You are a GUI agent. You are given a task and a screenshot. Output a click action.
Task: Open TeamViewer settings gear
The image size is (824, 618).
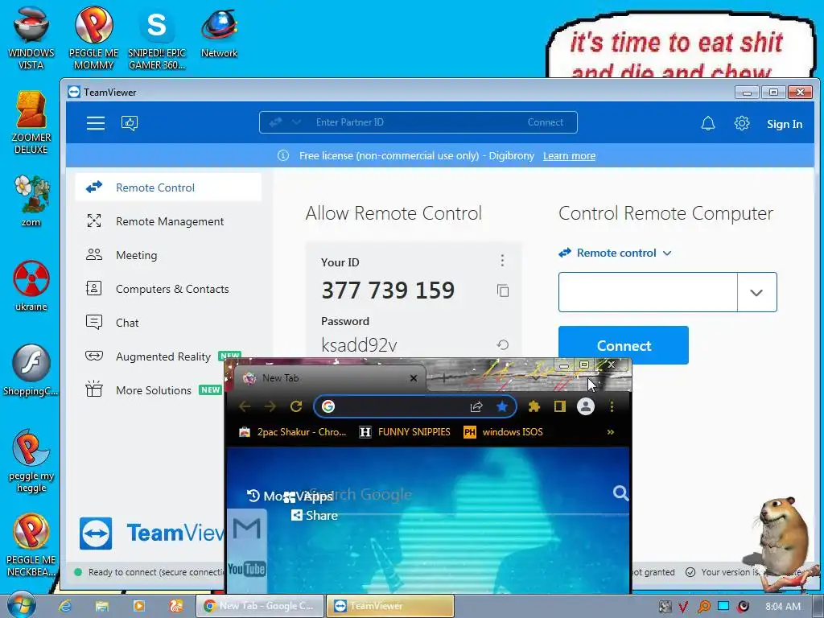(741, 123)
